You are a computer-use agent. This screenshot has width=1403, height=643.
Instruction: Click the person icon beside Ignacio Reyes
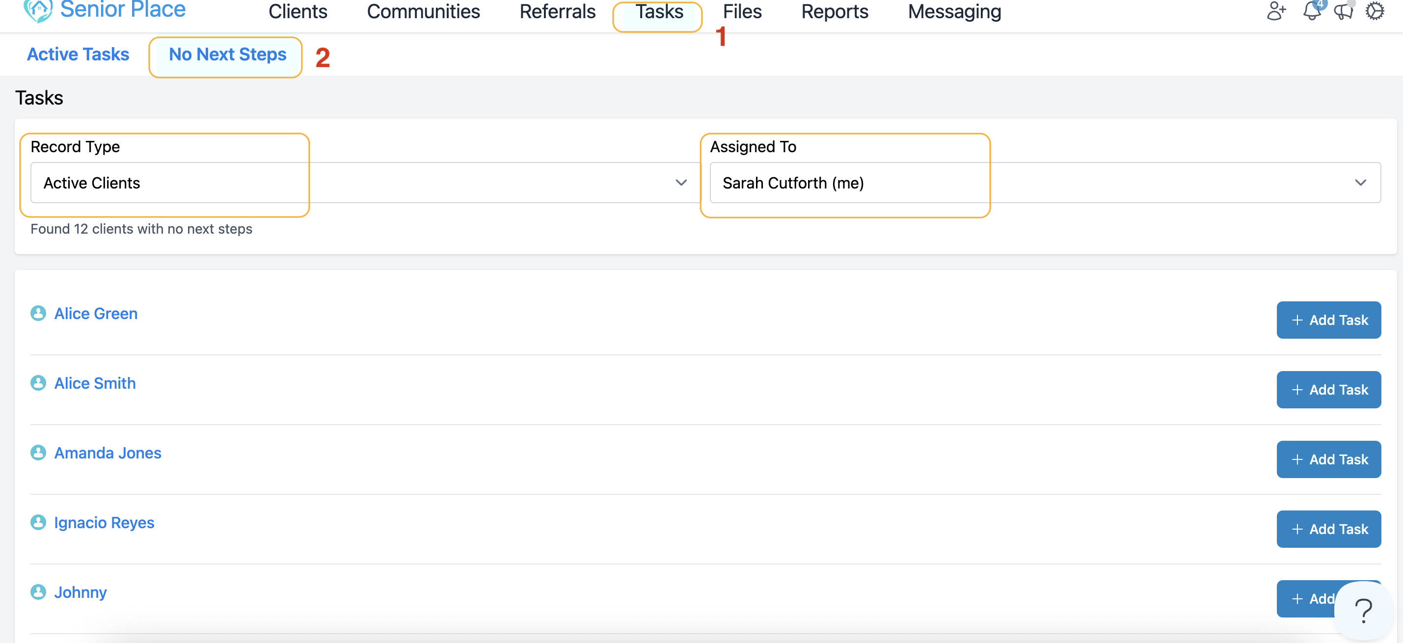(38, 522)
